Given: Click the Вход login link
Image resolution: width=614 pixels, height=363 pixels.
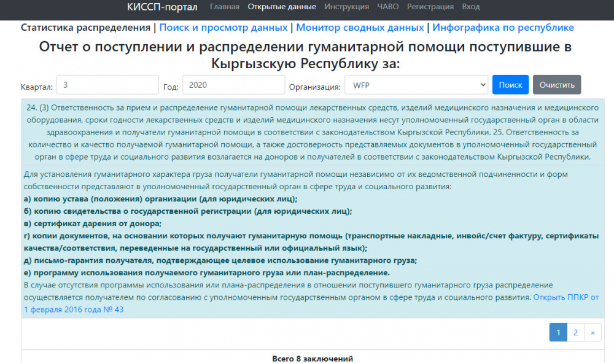Looking at the screenshot, I should (x=471, y=7).
